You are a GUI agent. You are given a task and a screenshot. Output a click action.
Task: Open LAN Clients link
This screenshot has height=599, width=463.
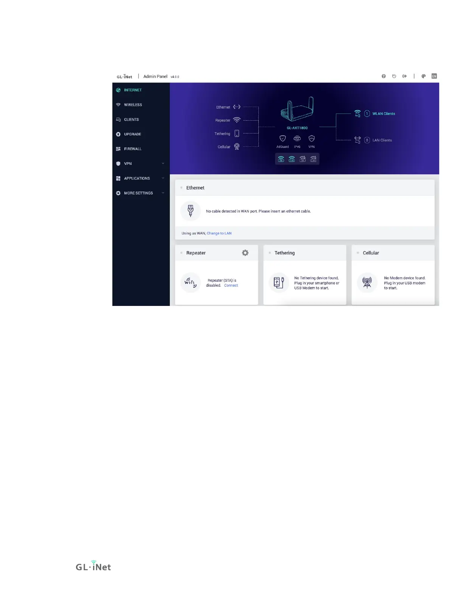pyautogui.click(x=382, y=140)
